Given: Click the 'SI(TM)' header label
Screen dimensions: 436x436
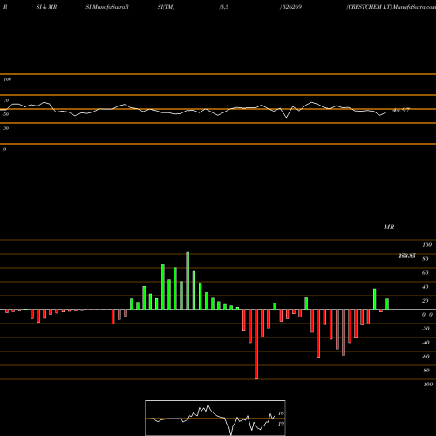Looking at the screenshot, I should pos(166,7).
